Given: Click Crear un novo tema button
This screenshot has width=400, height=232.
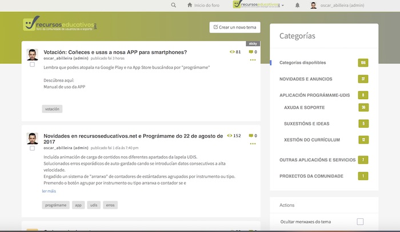Looking at the screenshot, I should pyautogui.click(x=235, y=27).
